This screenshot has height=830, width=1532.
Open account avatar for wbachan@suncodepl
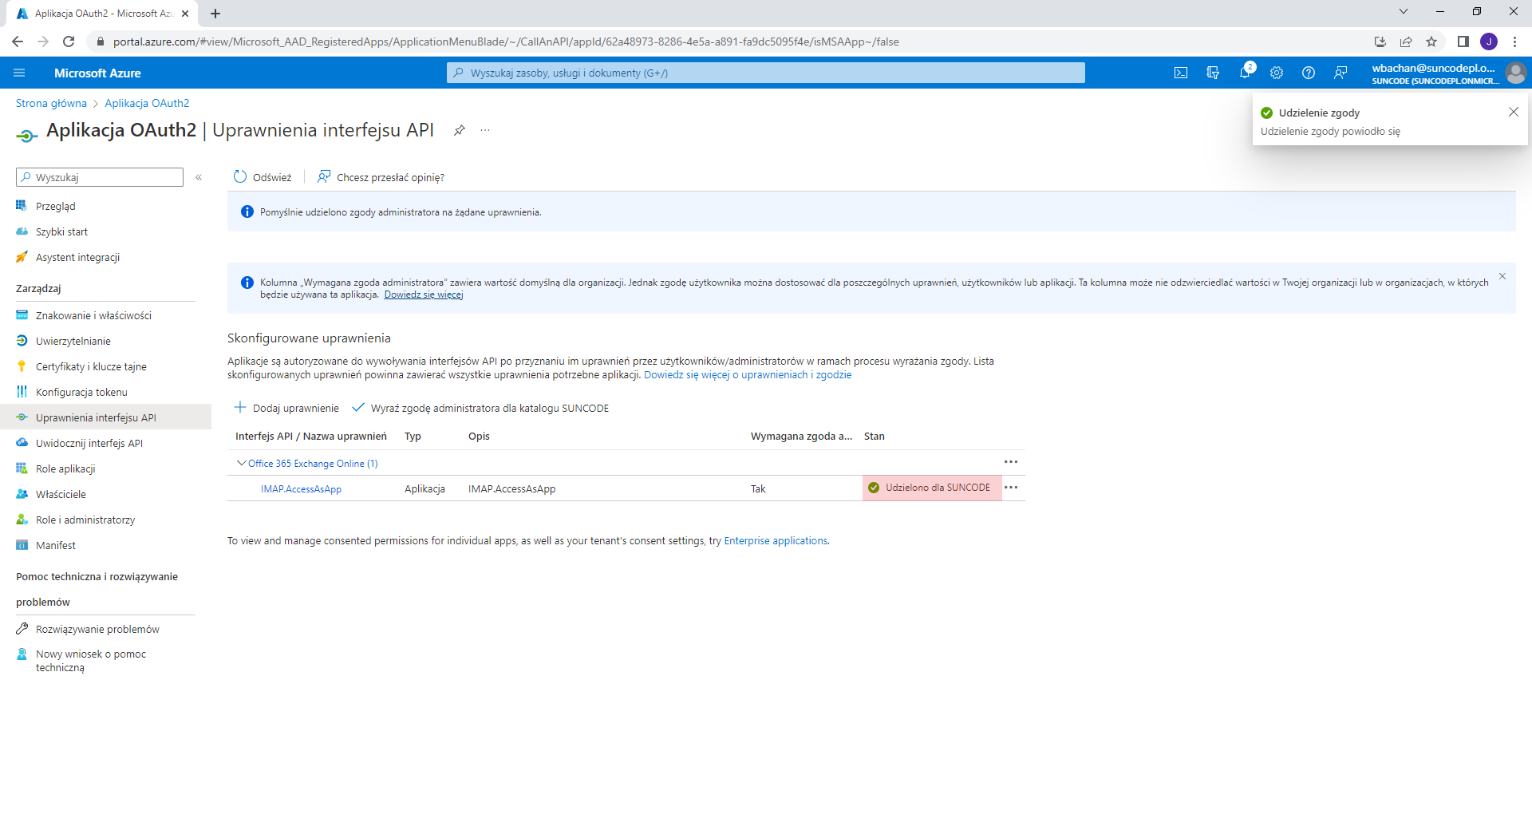click(x=1515, y=73)
